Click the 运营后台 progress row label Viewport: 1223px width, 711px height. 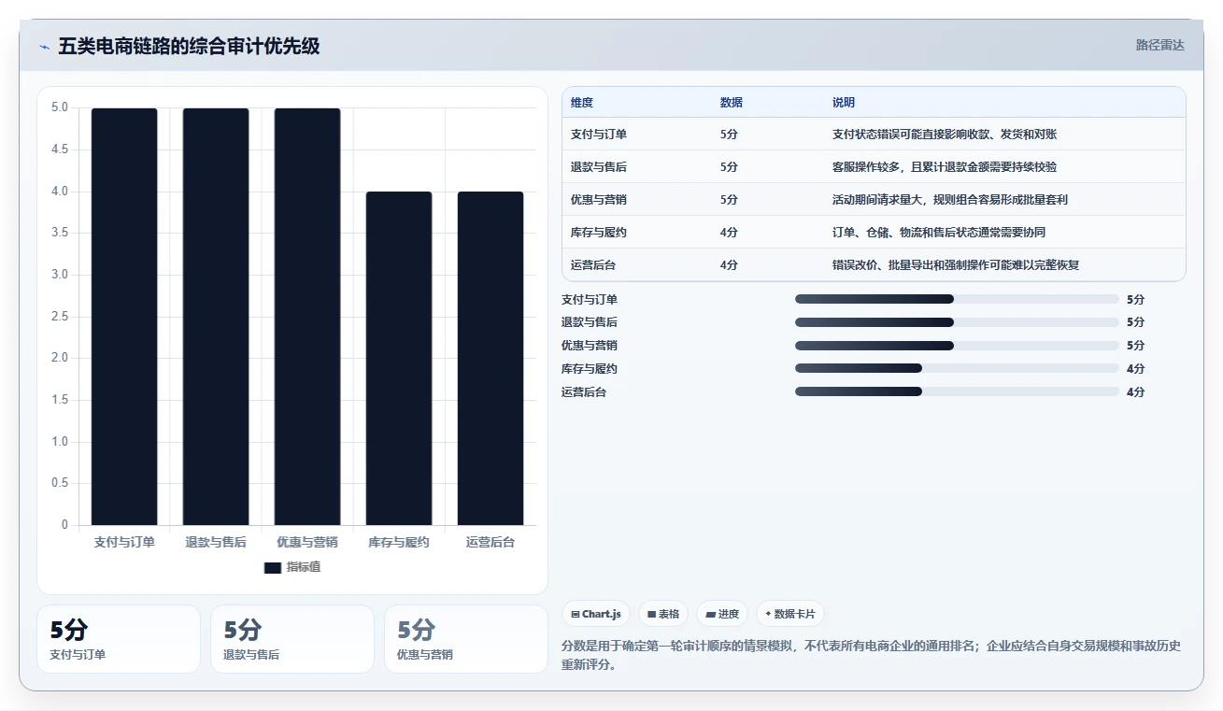point(584,392)
